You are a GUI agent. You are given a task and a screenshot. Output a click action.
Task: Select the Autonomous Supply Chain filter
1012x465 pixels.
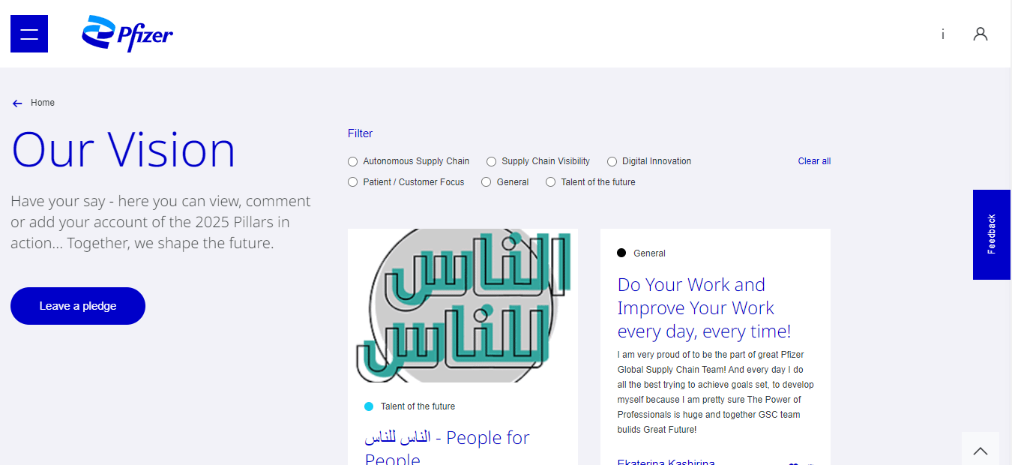353,161
